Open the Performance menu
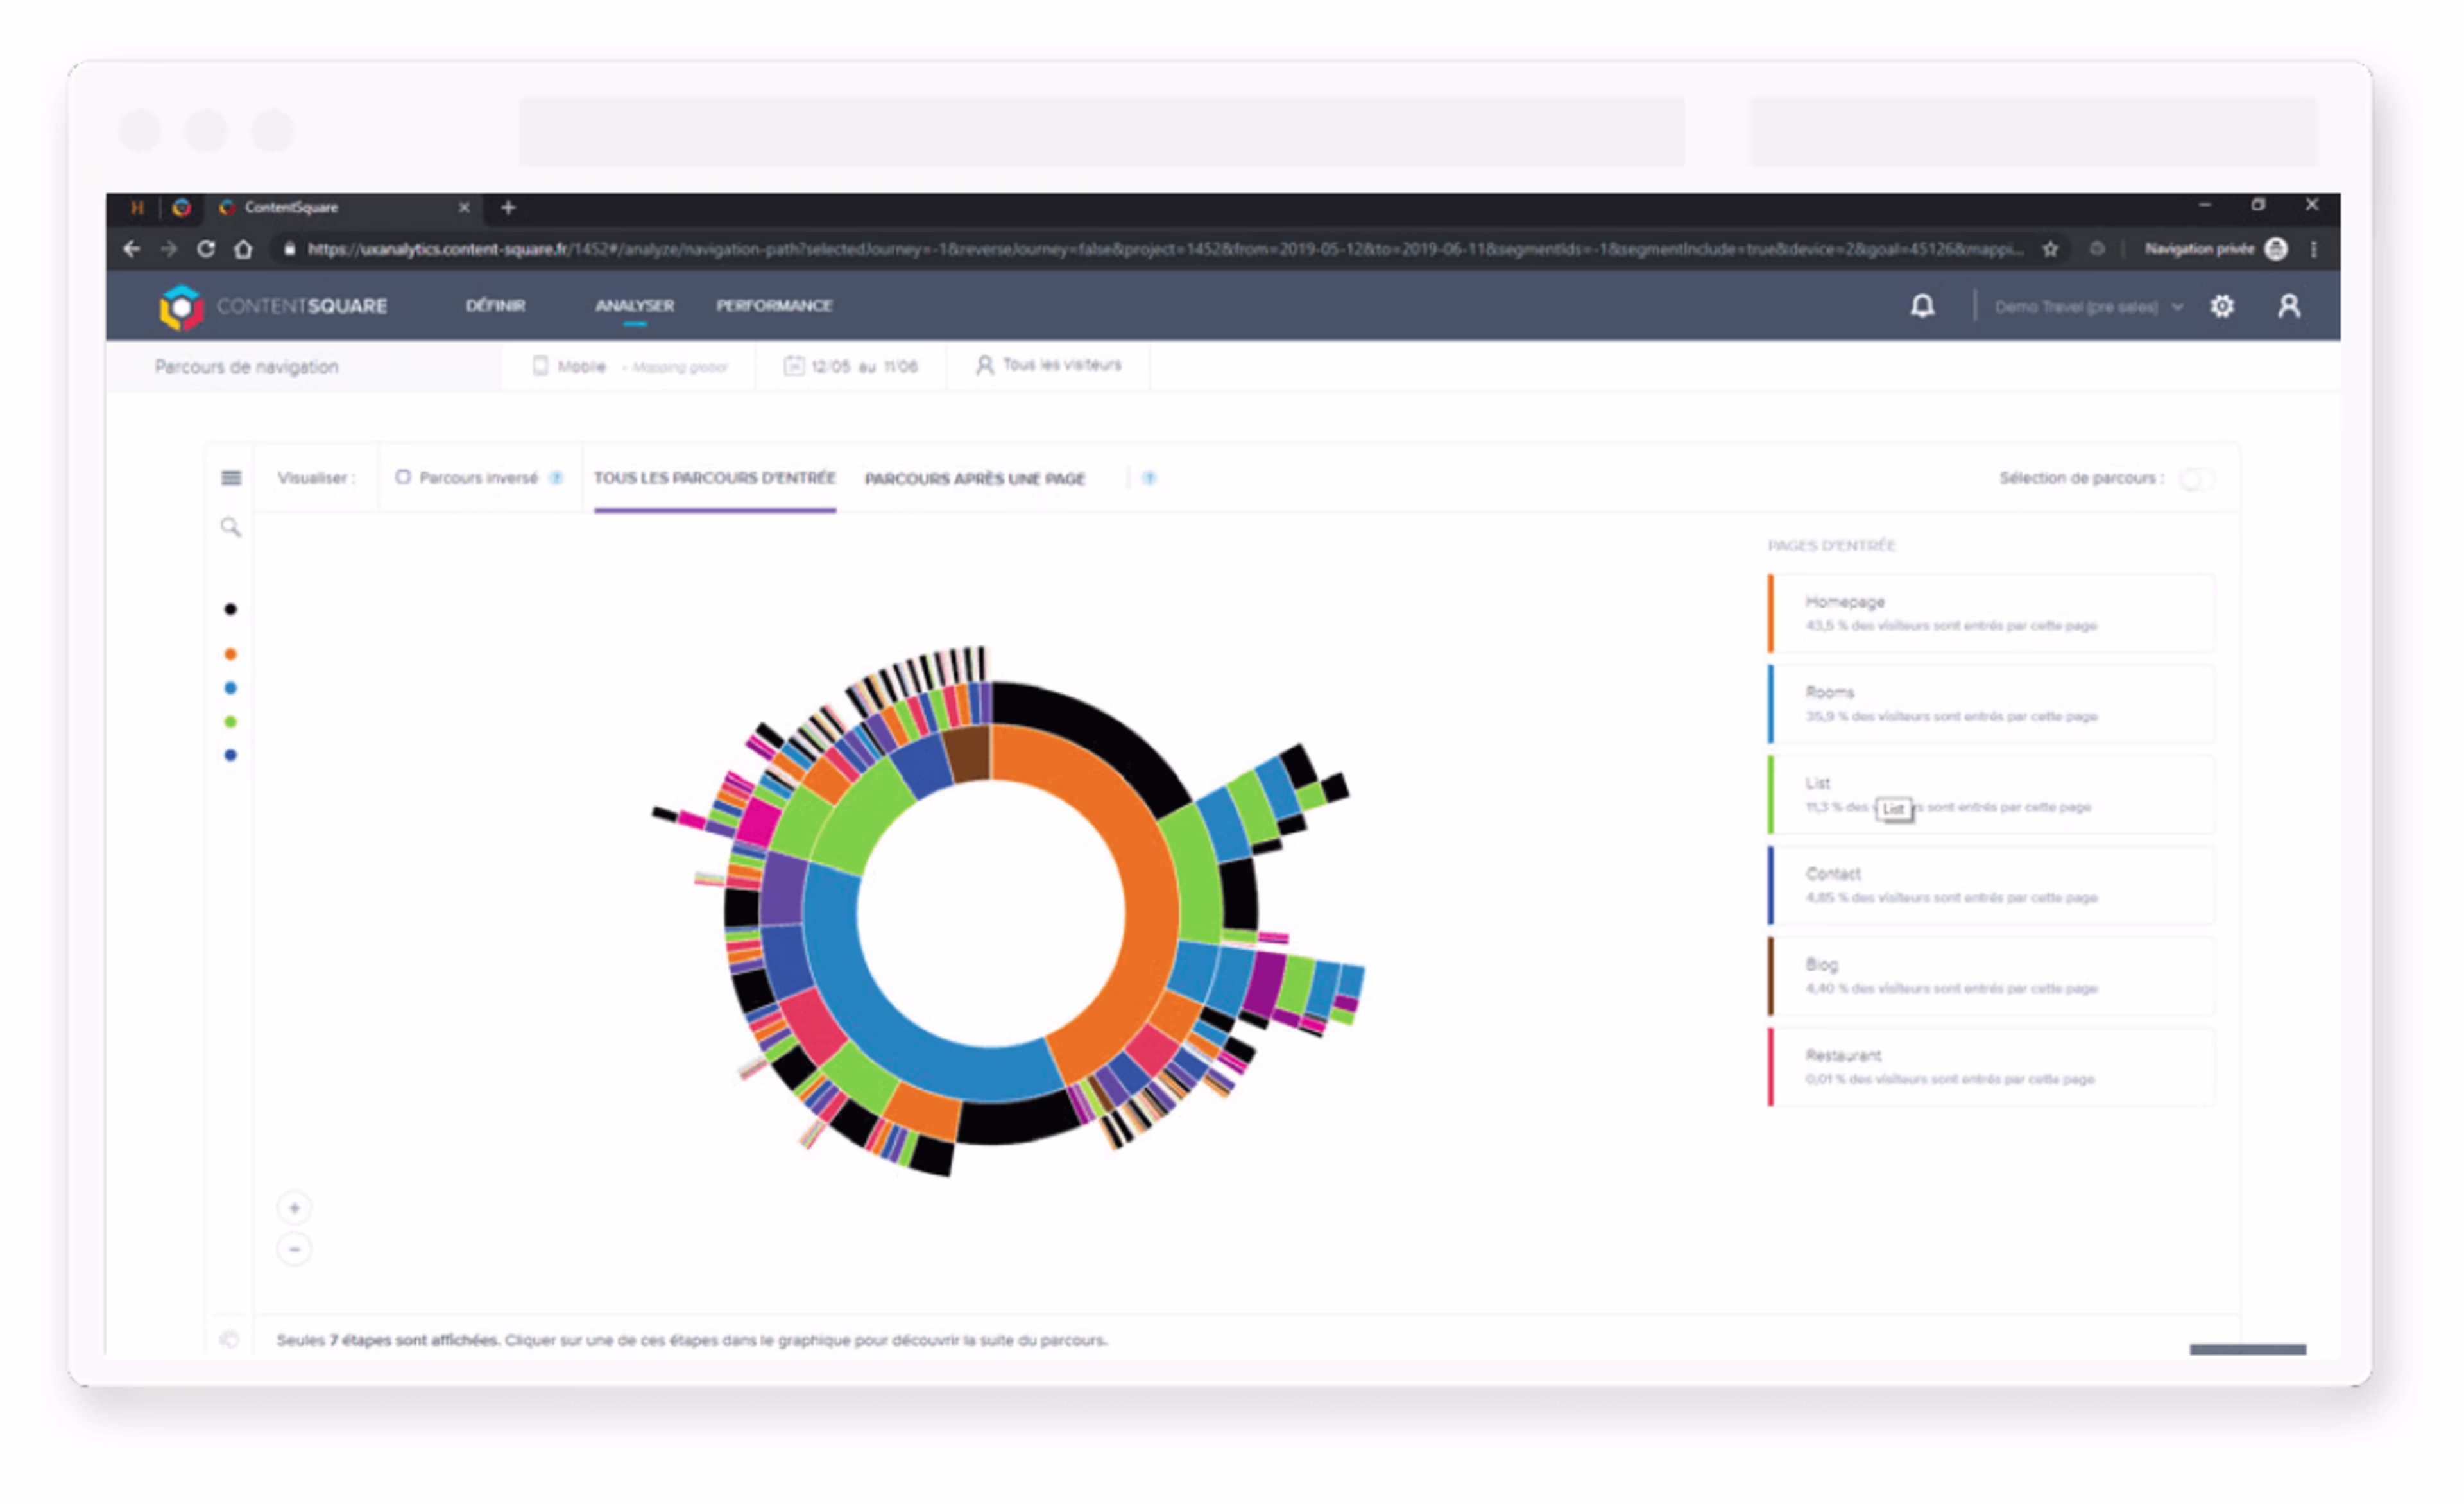Viewport: 2464px width, 1504px height. point(773,305)
